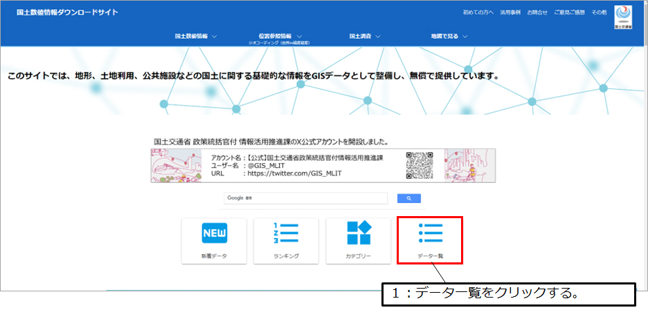
Task: Click the right city illustration in banner
Action: pos(469,165)
